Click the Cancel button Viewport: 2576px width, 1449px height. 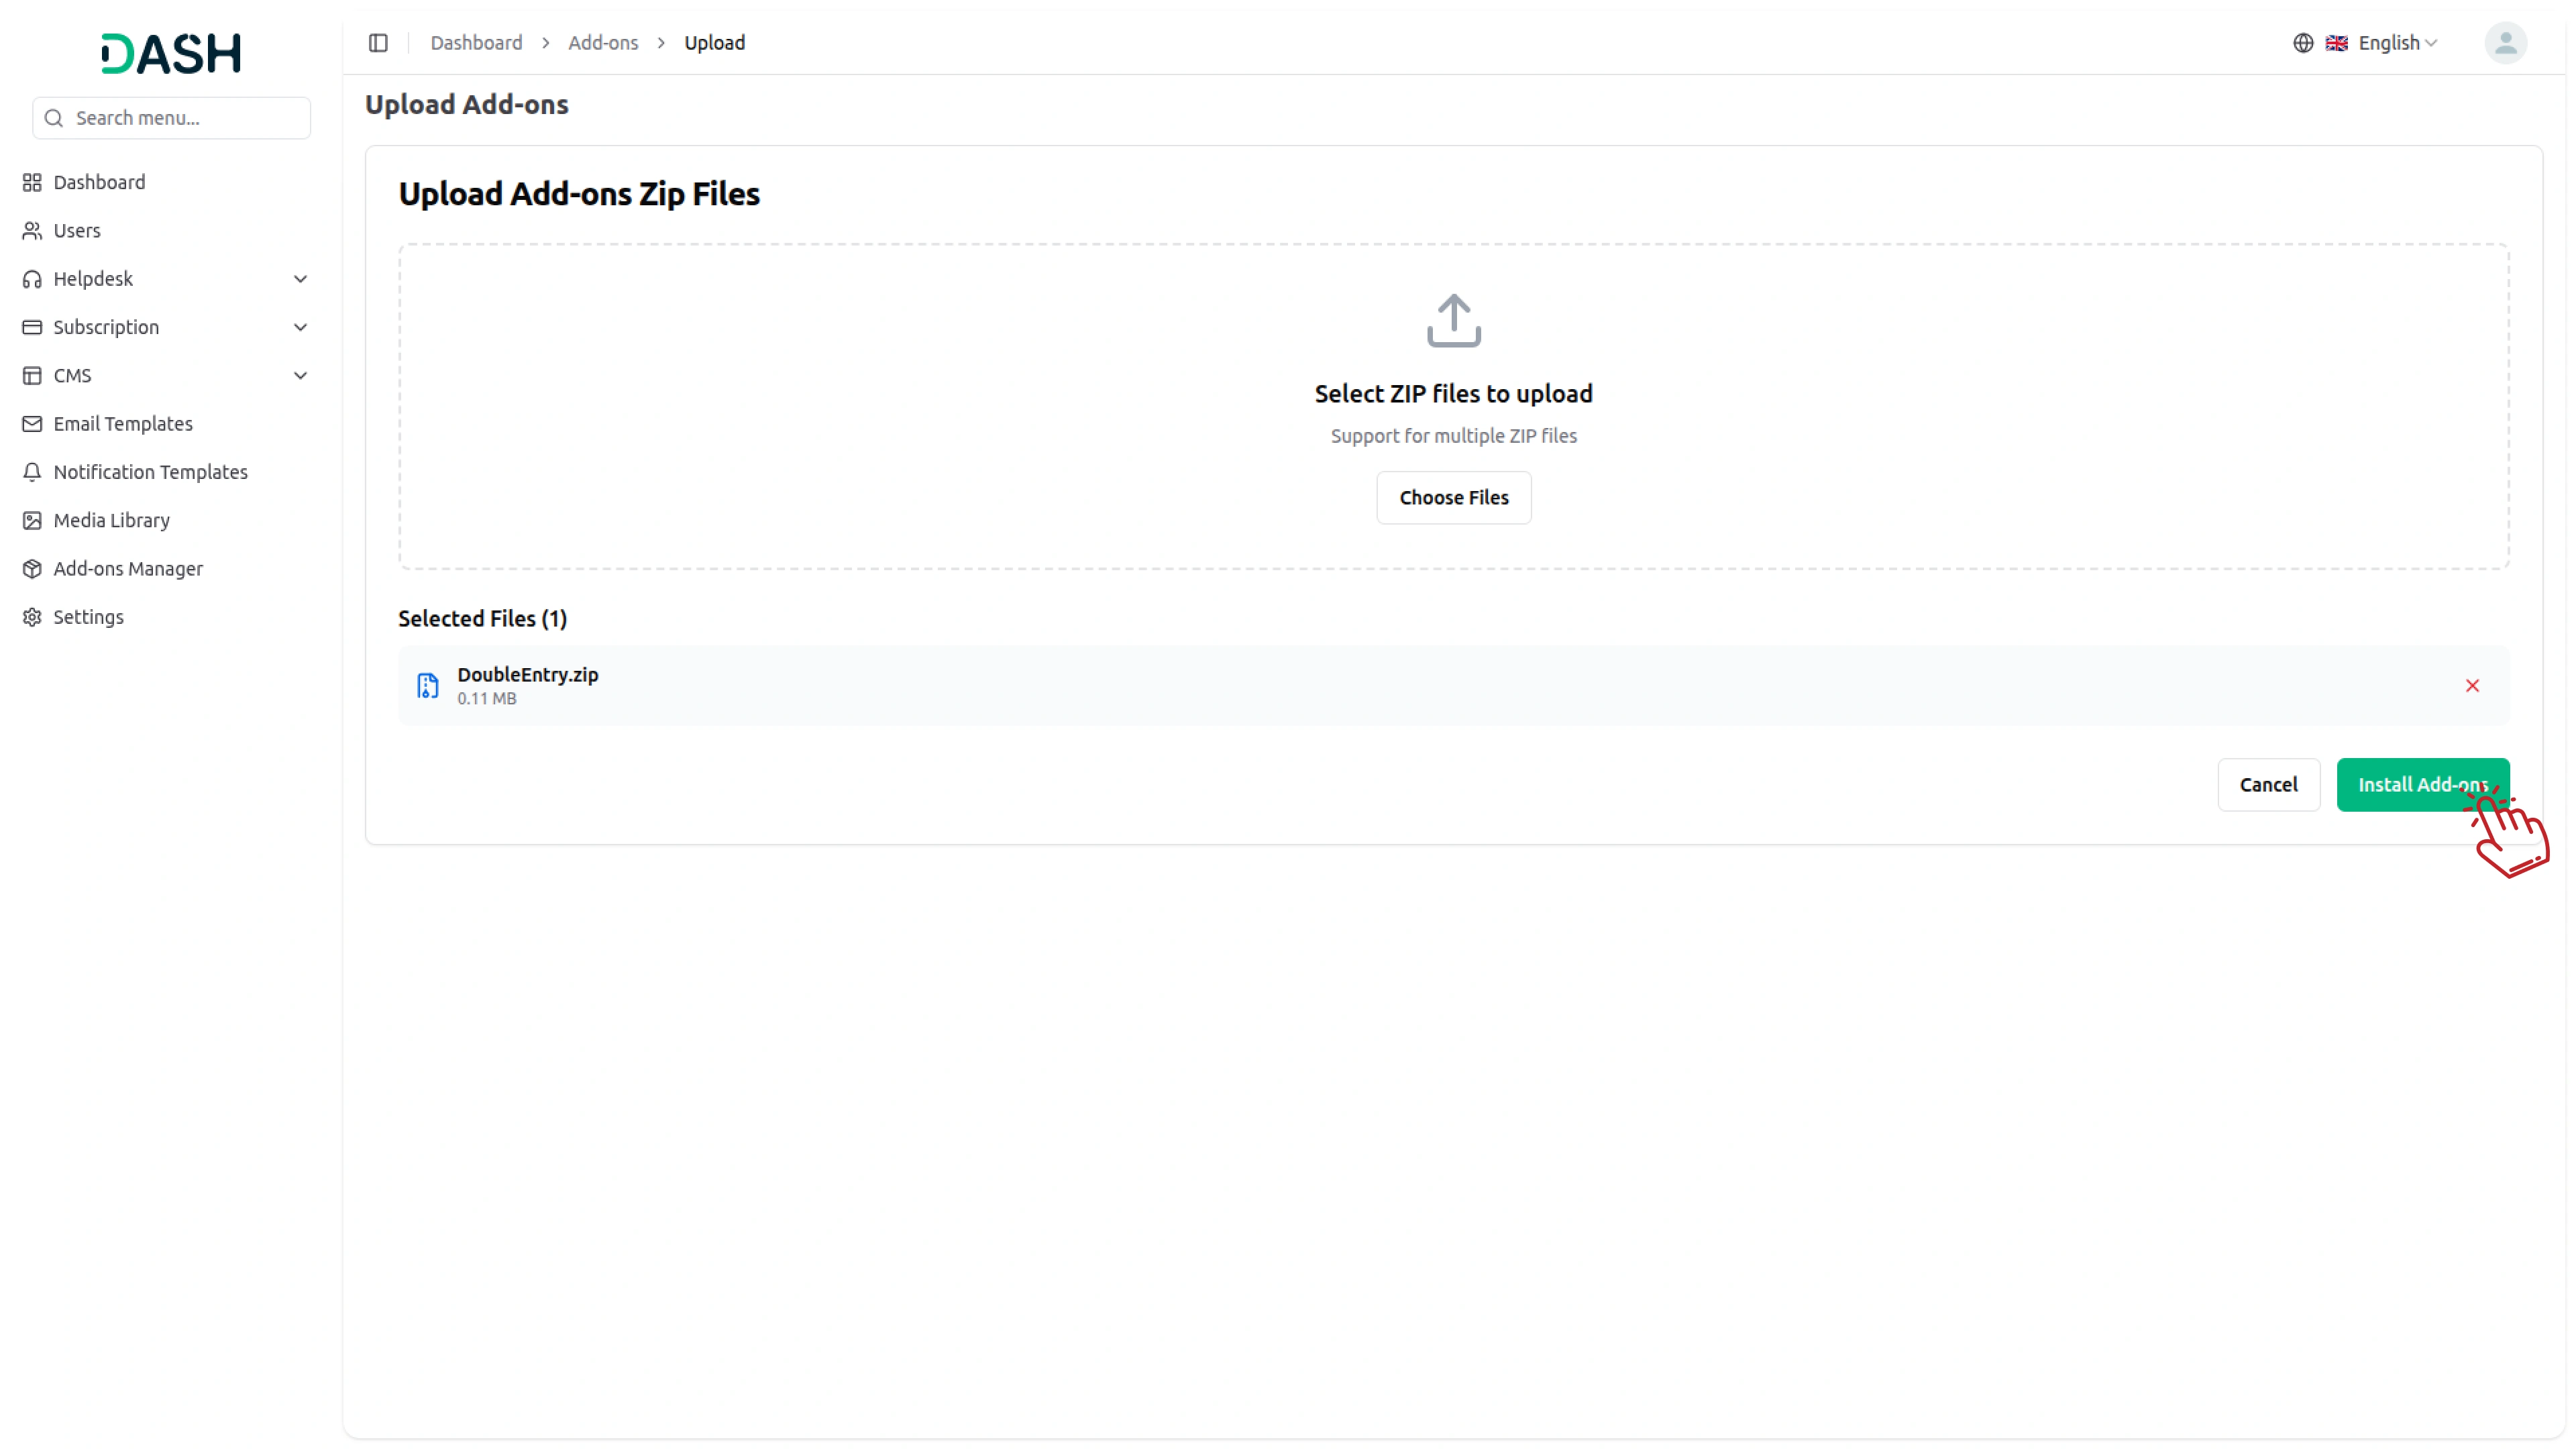[2268, 785]
